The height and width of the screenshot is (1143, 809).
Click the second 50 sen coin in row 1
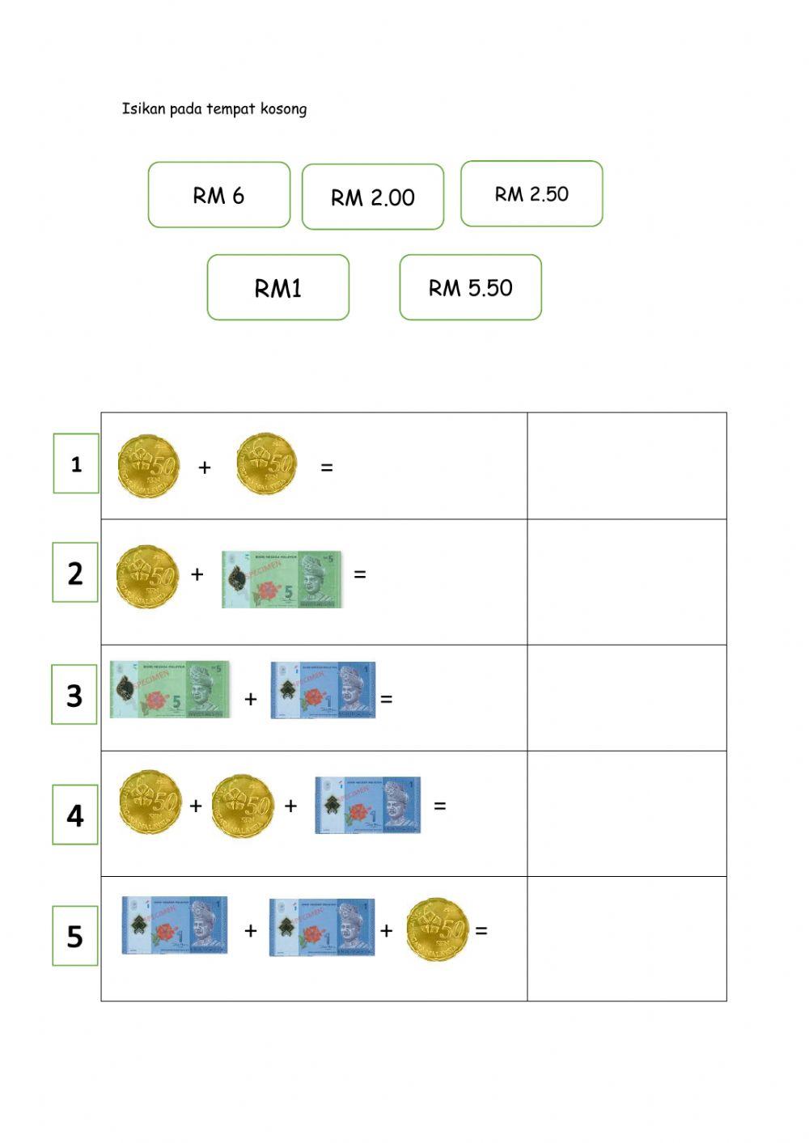pos(266,464)
